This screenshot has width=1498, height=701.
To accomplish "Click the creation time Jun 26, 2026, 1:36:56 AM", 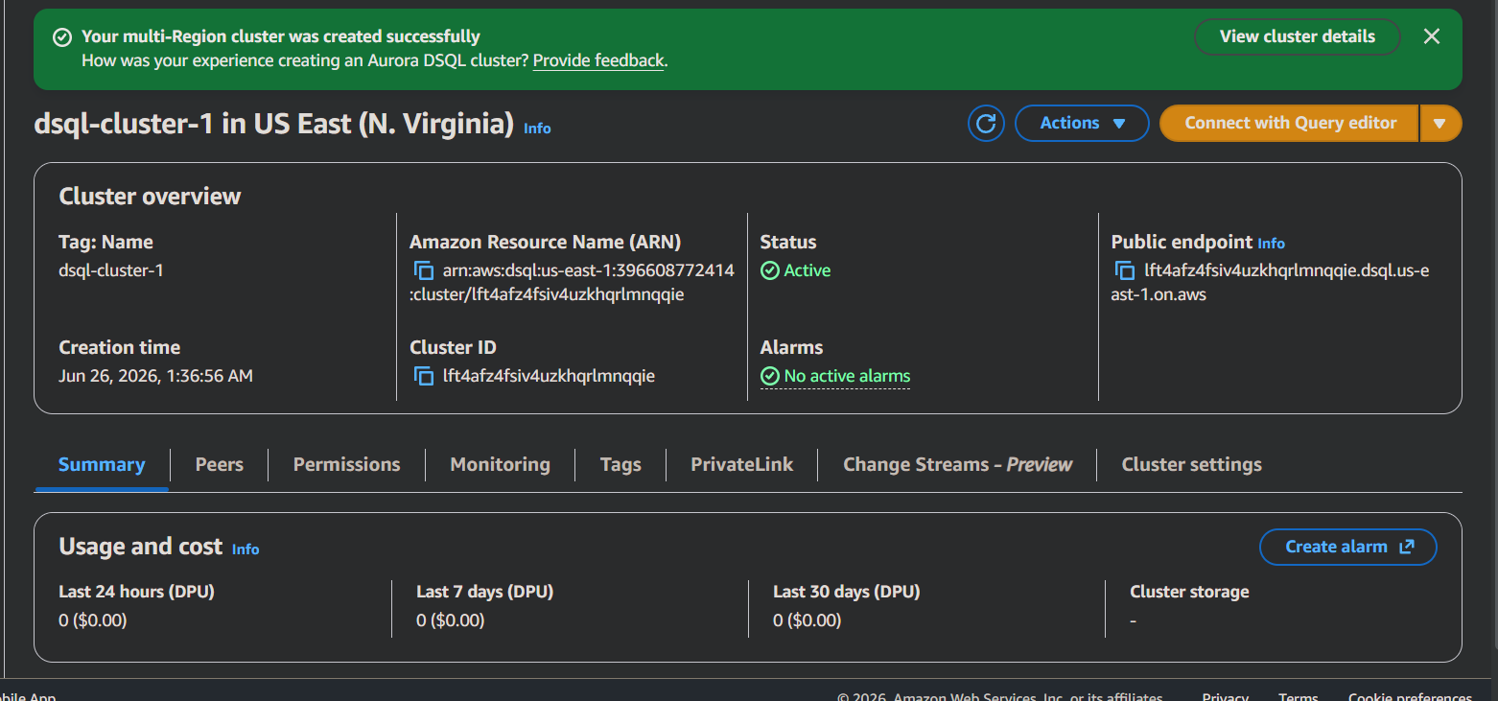I will pos(155,376).
